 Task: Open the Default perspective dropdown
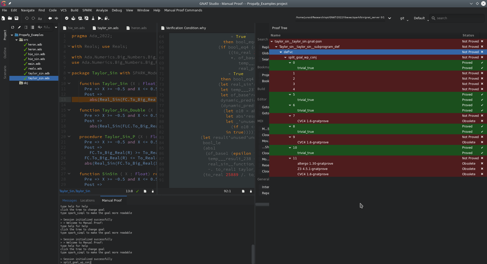click(x=421, y=18)
